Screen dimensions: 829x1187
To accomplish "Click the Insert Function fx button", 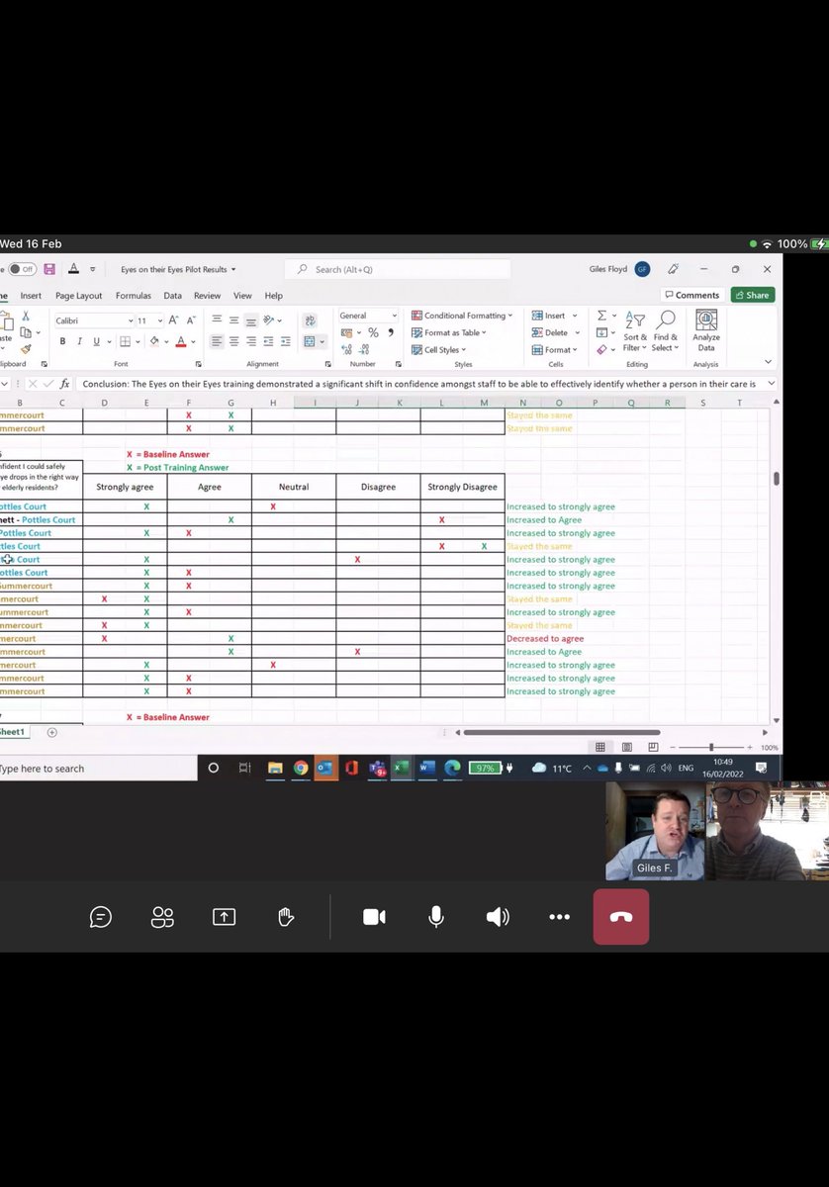I will [x=64, y=384].
